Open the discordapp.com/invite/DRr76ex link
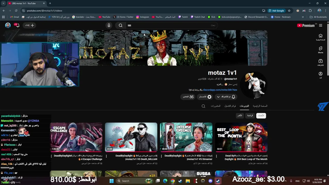 tap(220, 90)
